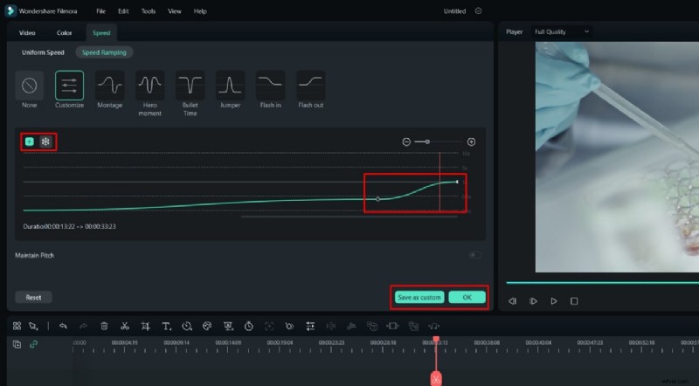Choose the Hero moment preset
Viewport: 699px width, 386px height.
(149, 86)
